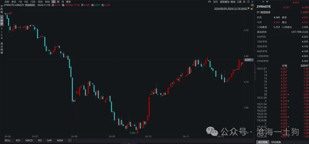Open the 工具 tools menu
This screenshot has width=309, height=144.
click(239, 2)
